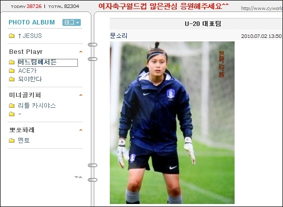Open the 리틀 카시야스 album
The height and width of the screenshot is (207, 283).
tap(37, 105)
